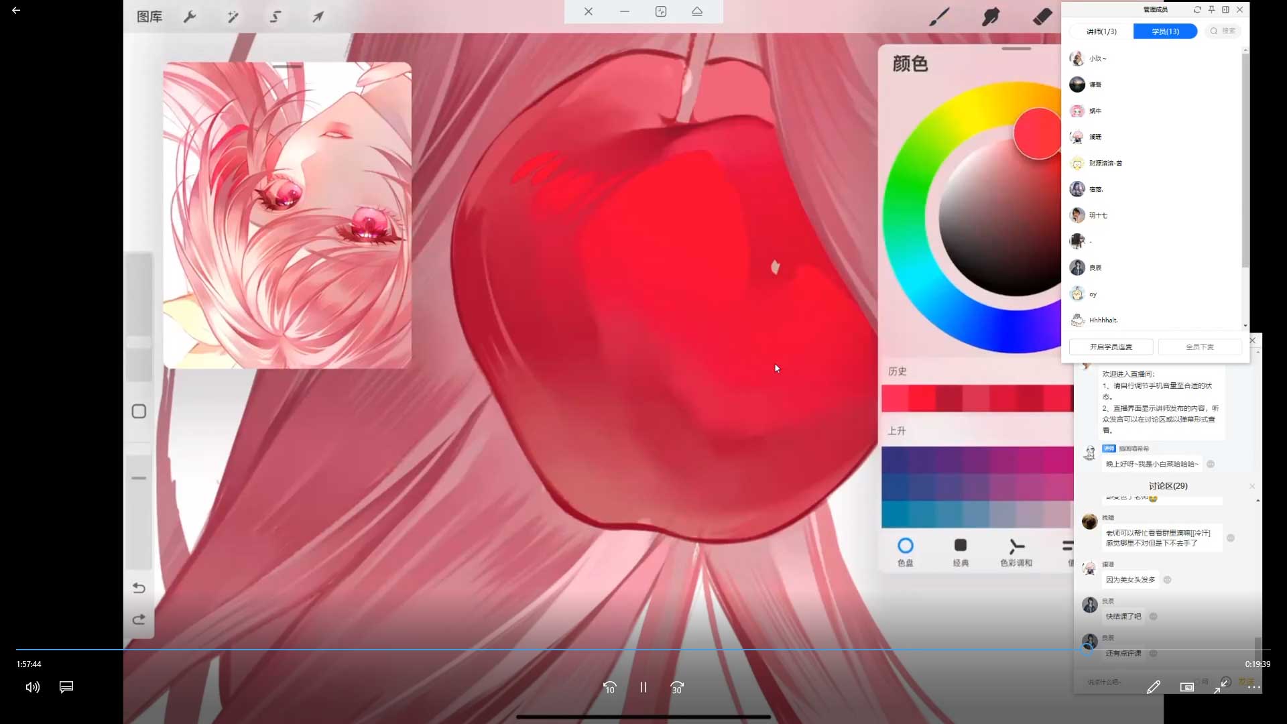Activate the Selection S-shaped tool
Image resolution: width=1287 pixels, height=724 pixels.
275,17
